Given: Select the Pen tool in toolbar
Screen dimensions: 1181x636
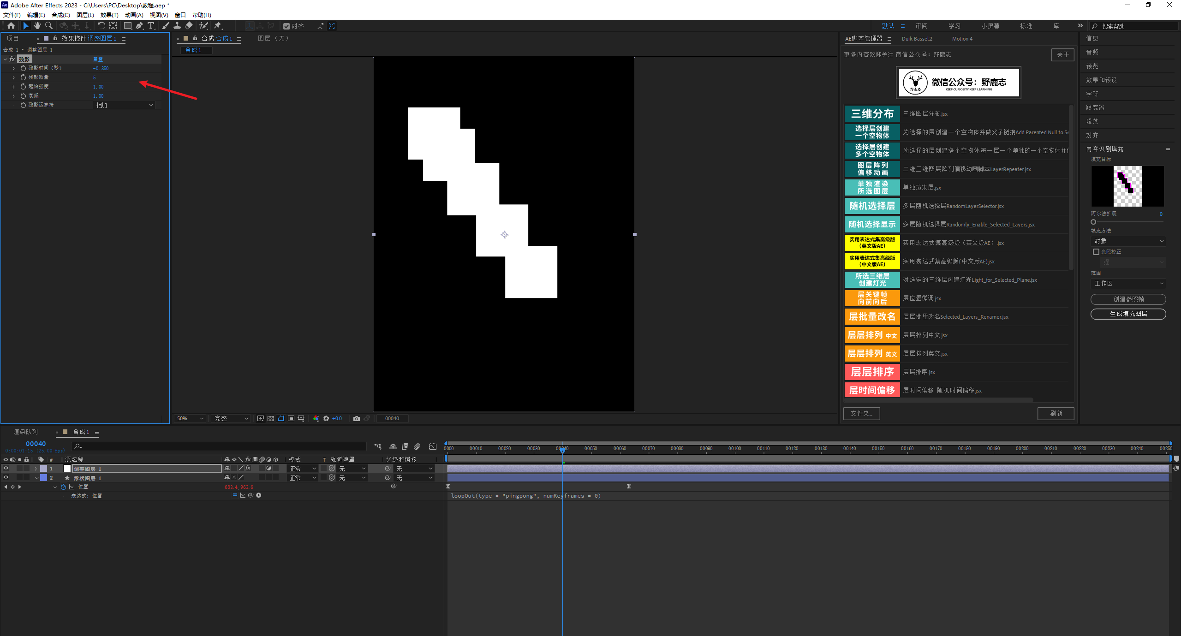Looking at the screenshot, I should [x=139, y=26].
